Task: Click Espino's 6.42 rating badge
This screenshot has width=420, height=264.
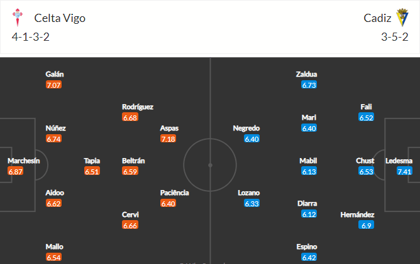Action: 309,257
